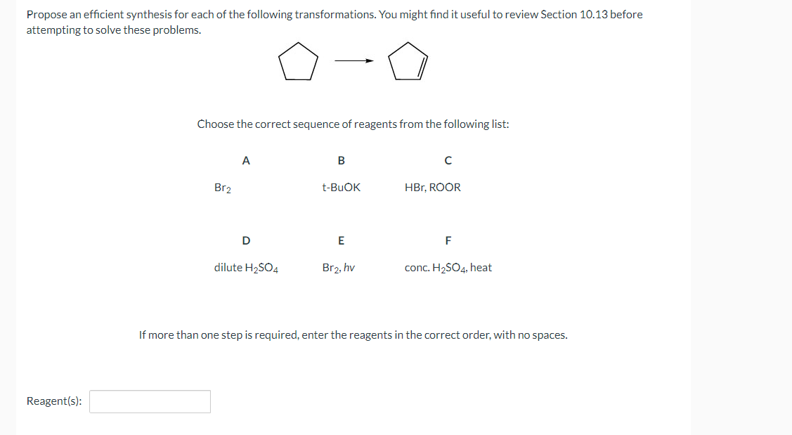Image resolution: width=792 pixels, height=435 pixels.
Task: Select reagent D labeled dilute H2SO4
Action: tap(245, 267)
